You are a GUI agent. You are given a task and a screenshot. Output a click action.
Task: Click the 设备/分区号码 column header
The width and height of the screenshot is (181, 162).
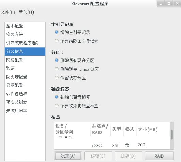pos(72,129)
